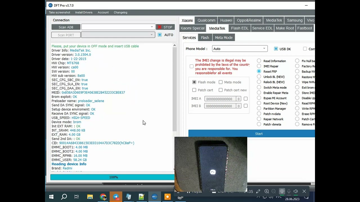Switch to the Qualcomm tab
The image size is (360, 202).
point(206,20)
